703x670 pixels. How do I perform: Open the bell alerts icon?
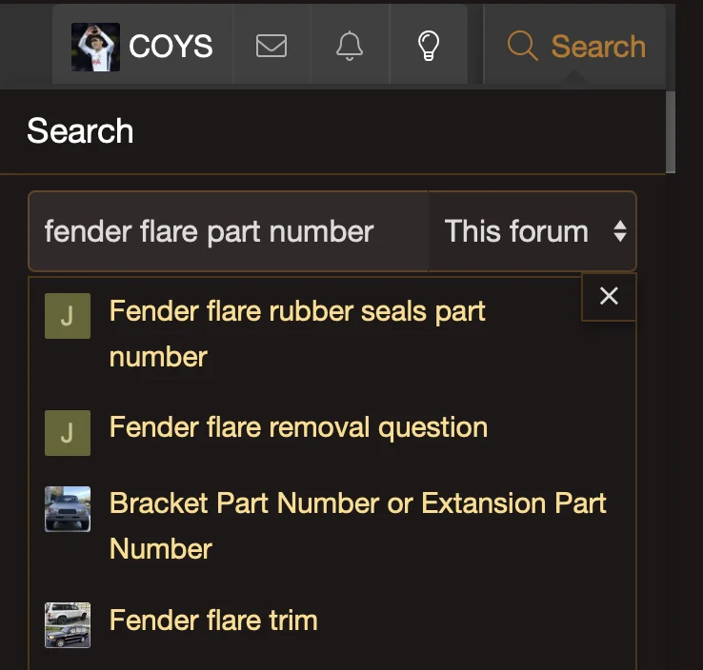[x=350, y=46]
